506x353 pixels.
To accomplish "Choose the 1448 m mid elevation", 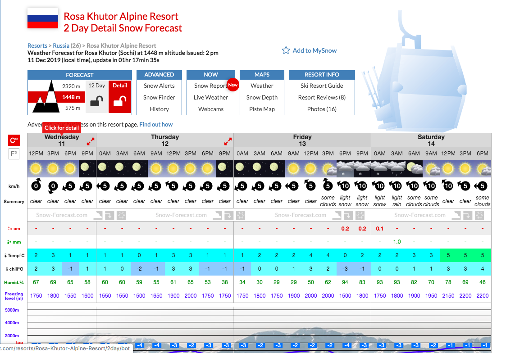I will tap(71, 97).
